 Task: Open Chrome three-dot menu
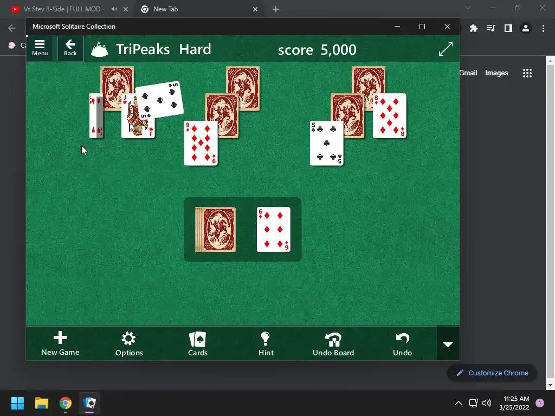[x=543, y=28]
